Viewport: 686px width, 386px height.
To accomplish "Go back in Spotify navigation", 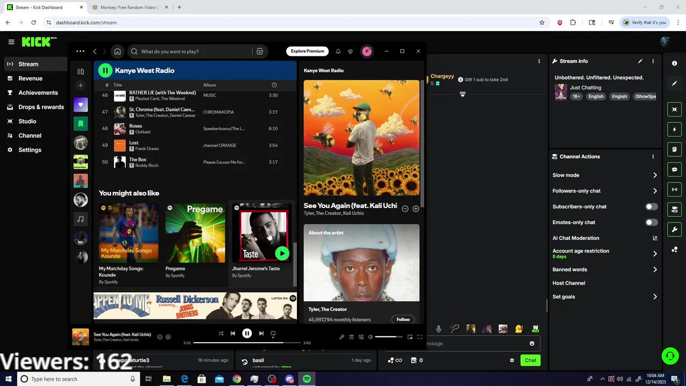I will 95,51.
